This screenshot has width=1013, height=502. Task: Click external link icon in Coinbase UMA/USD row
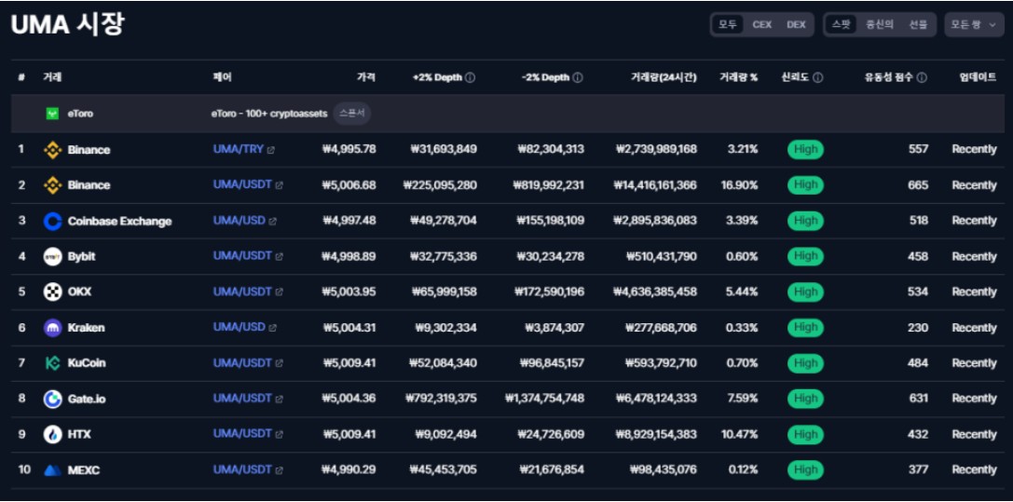(273, 222)
